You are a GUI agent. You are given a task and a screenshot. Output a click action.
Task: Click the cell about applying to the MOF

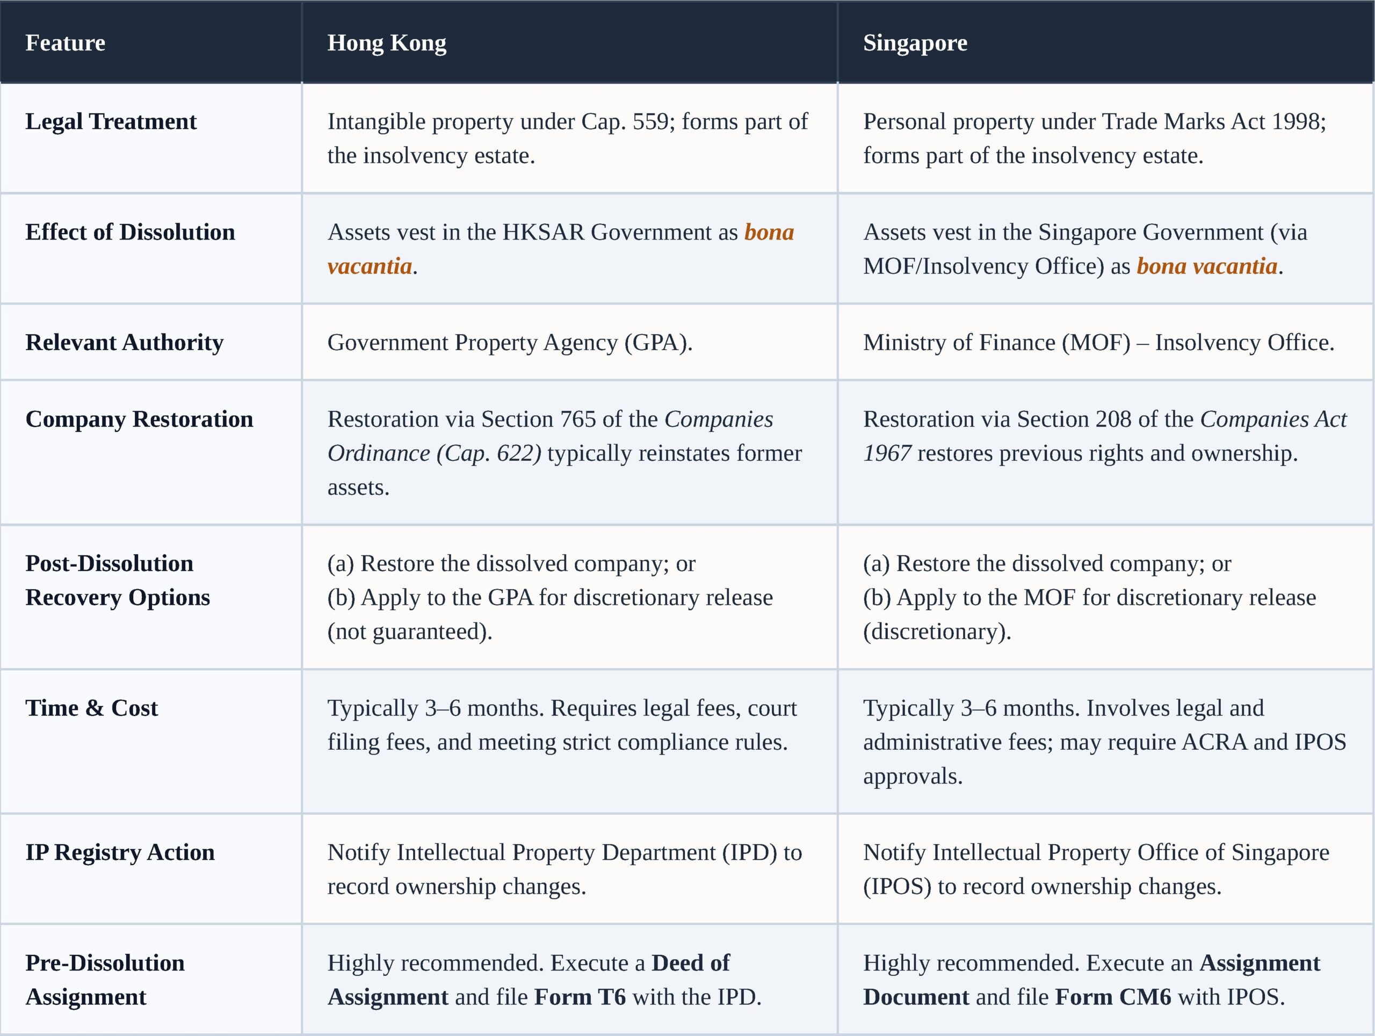click(1106, 597)
